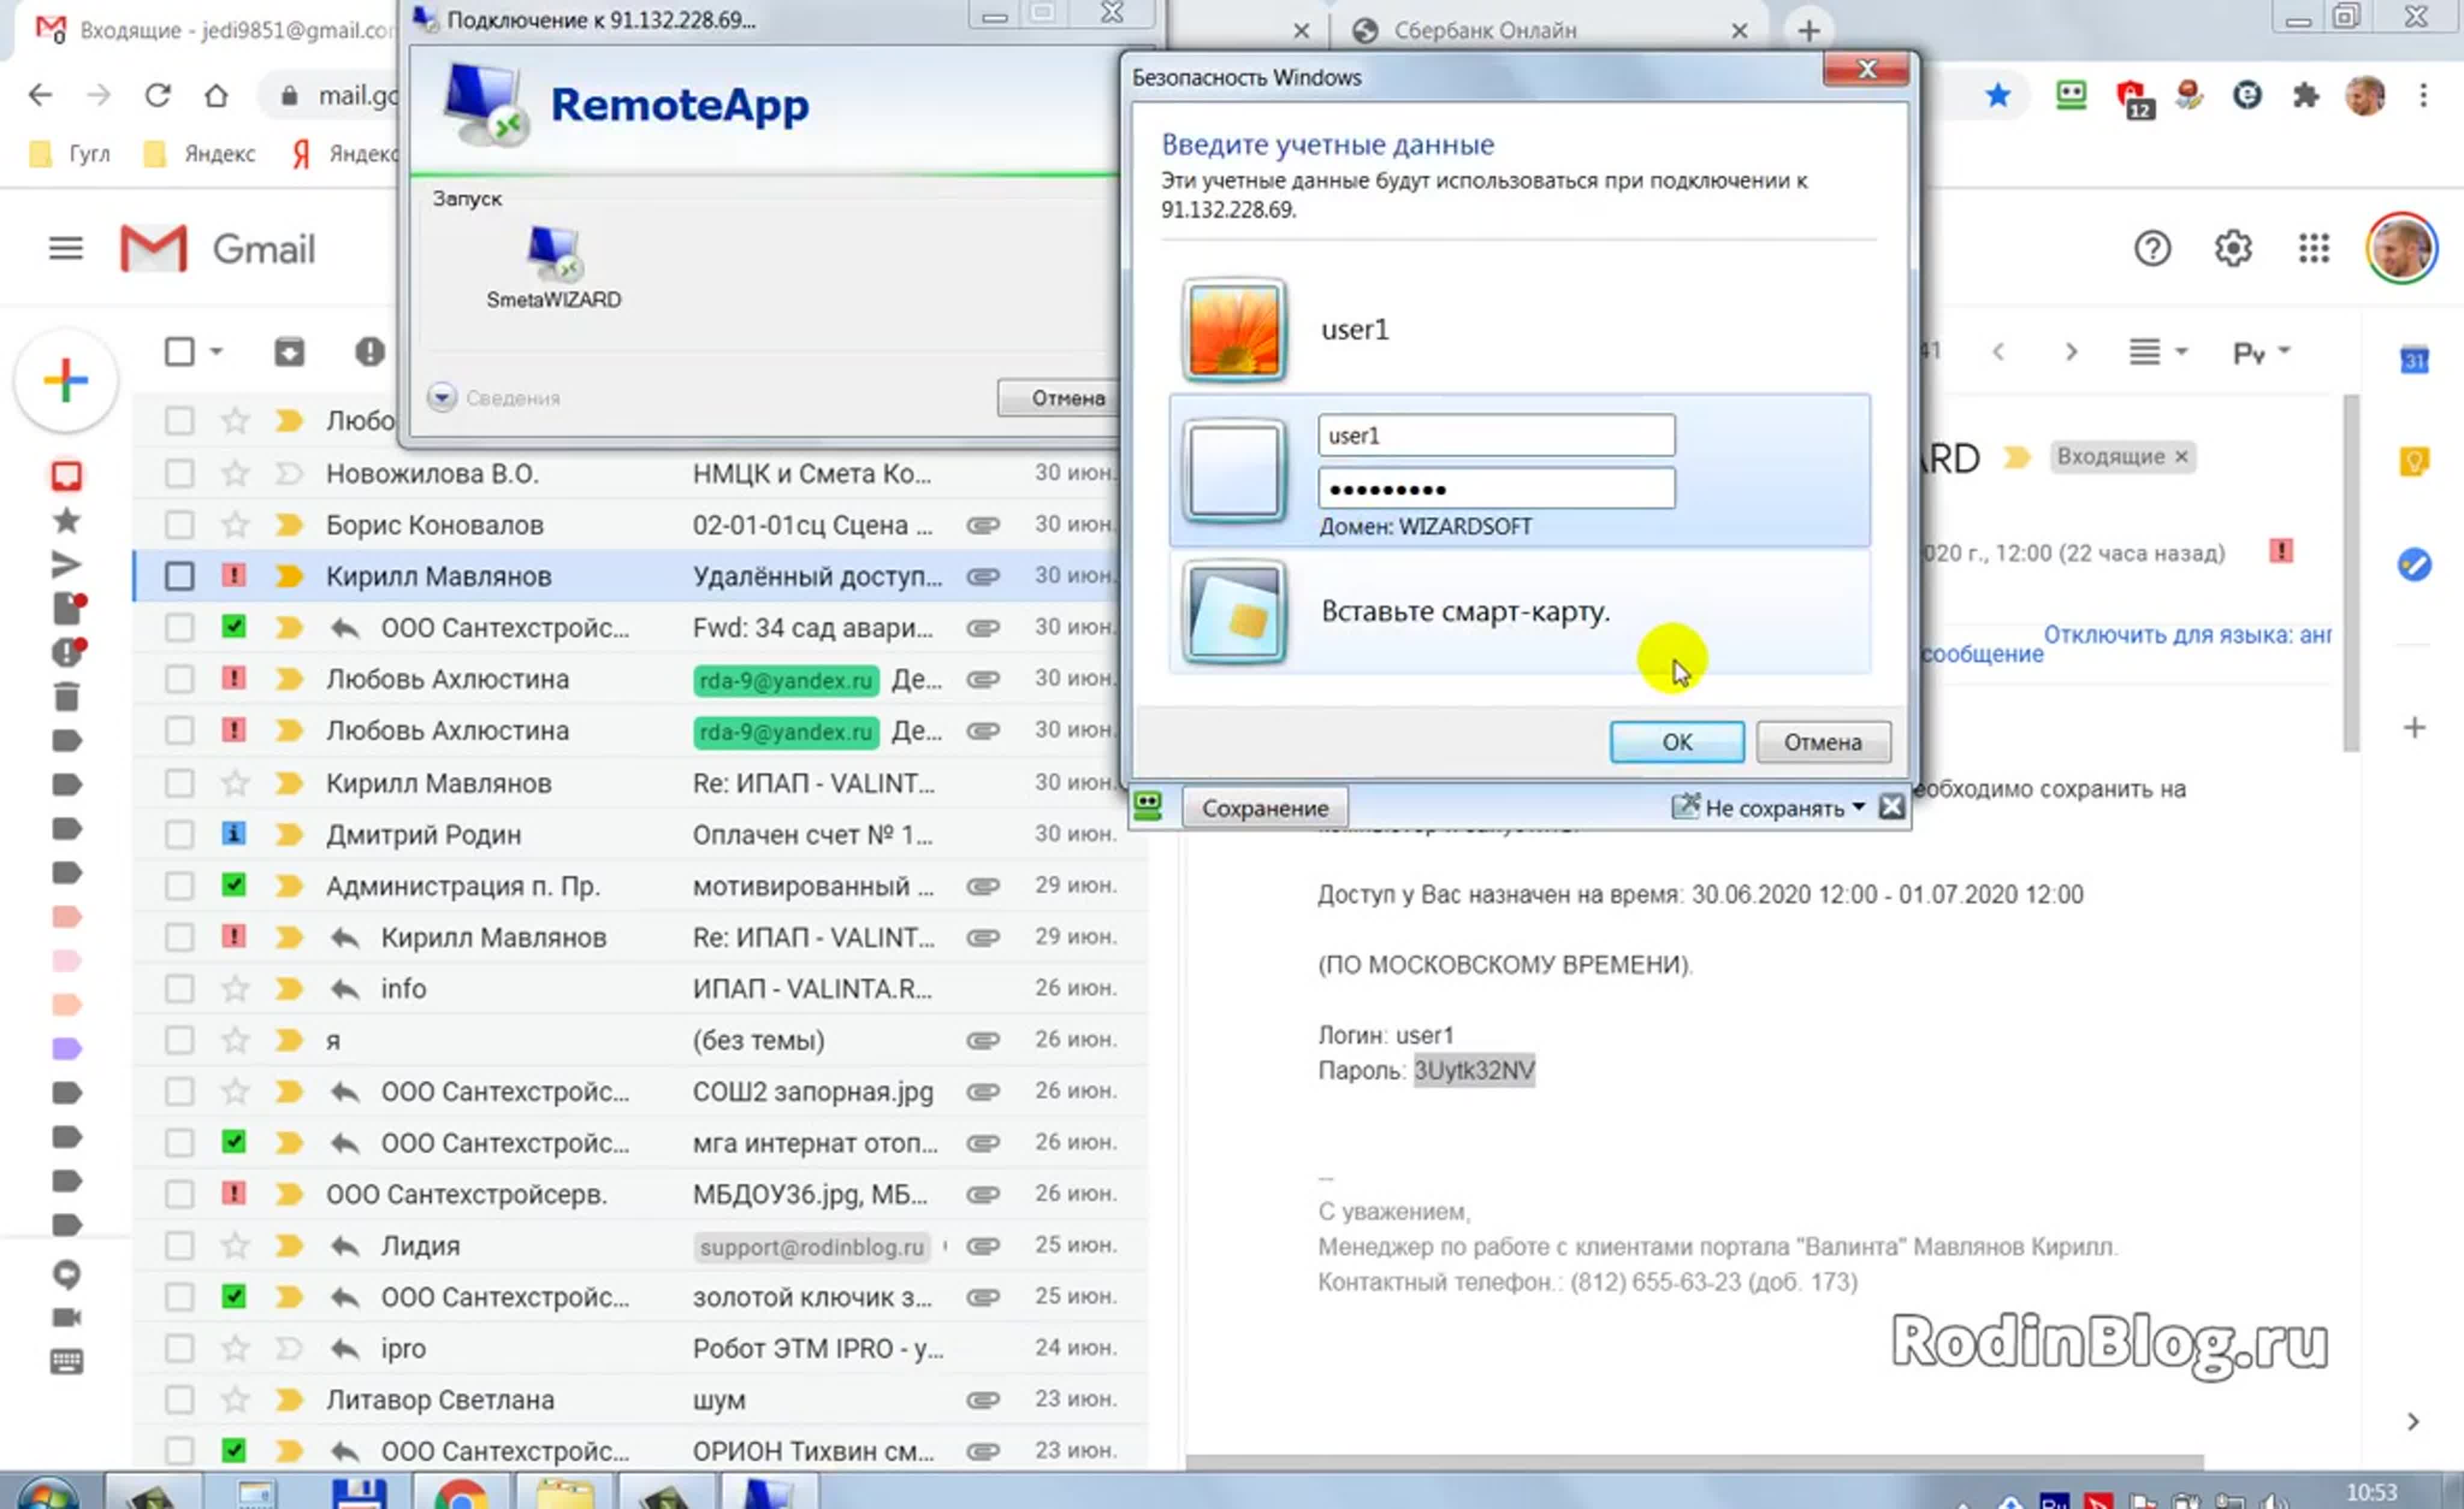Select the user1 account tile with flower picture
The width and height of the screenshot is (2464, 1509).
click(1520, 330)
